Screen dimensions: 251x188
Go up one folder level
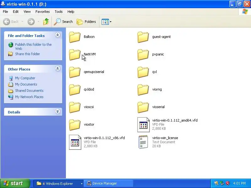click(x=46, y=22)
